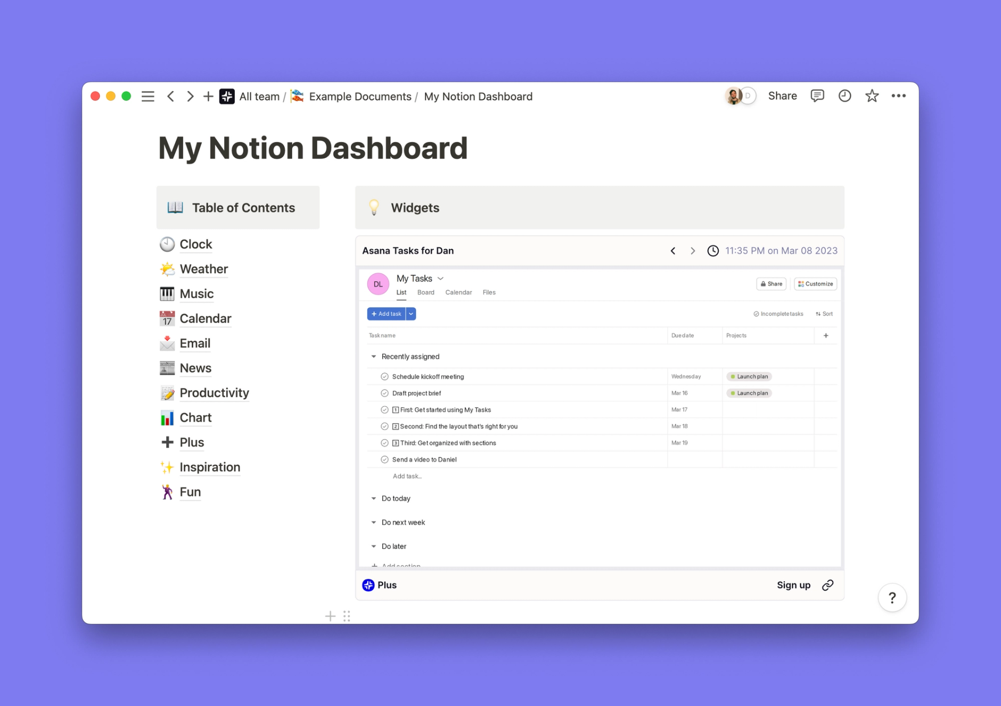Expand the Do next week section
Viewport: 1001px width, 706px height.
pos(374,522)
